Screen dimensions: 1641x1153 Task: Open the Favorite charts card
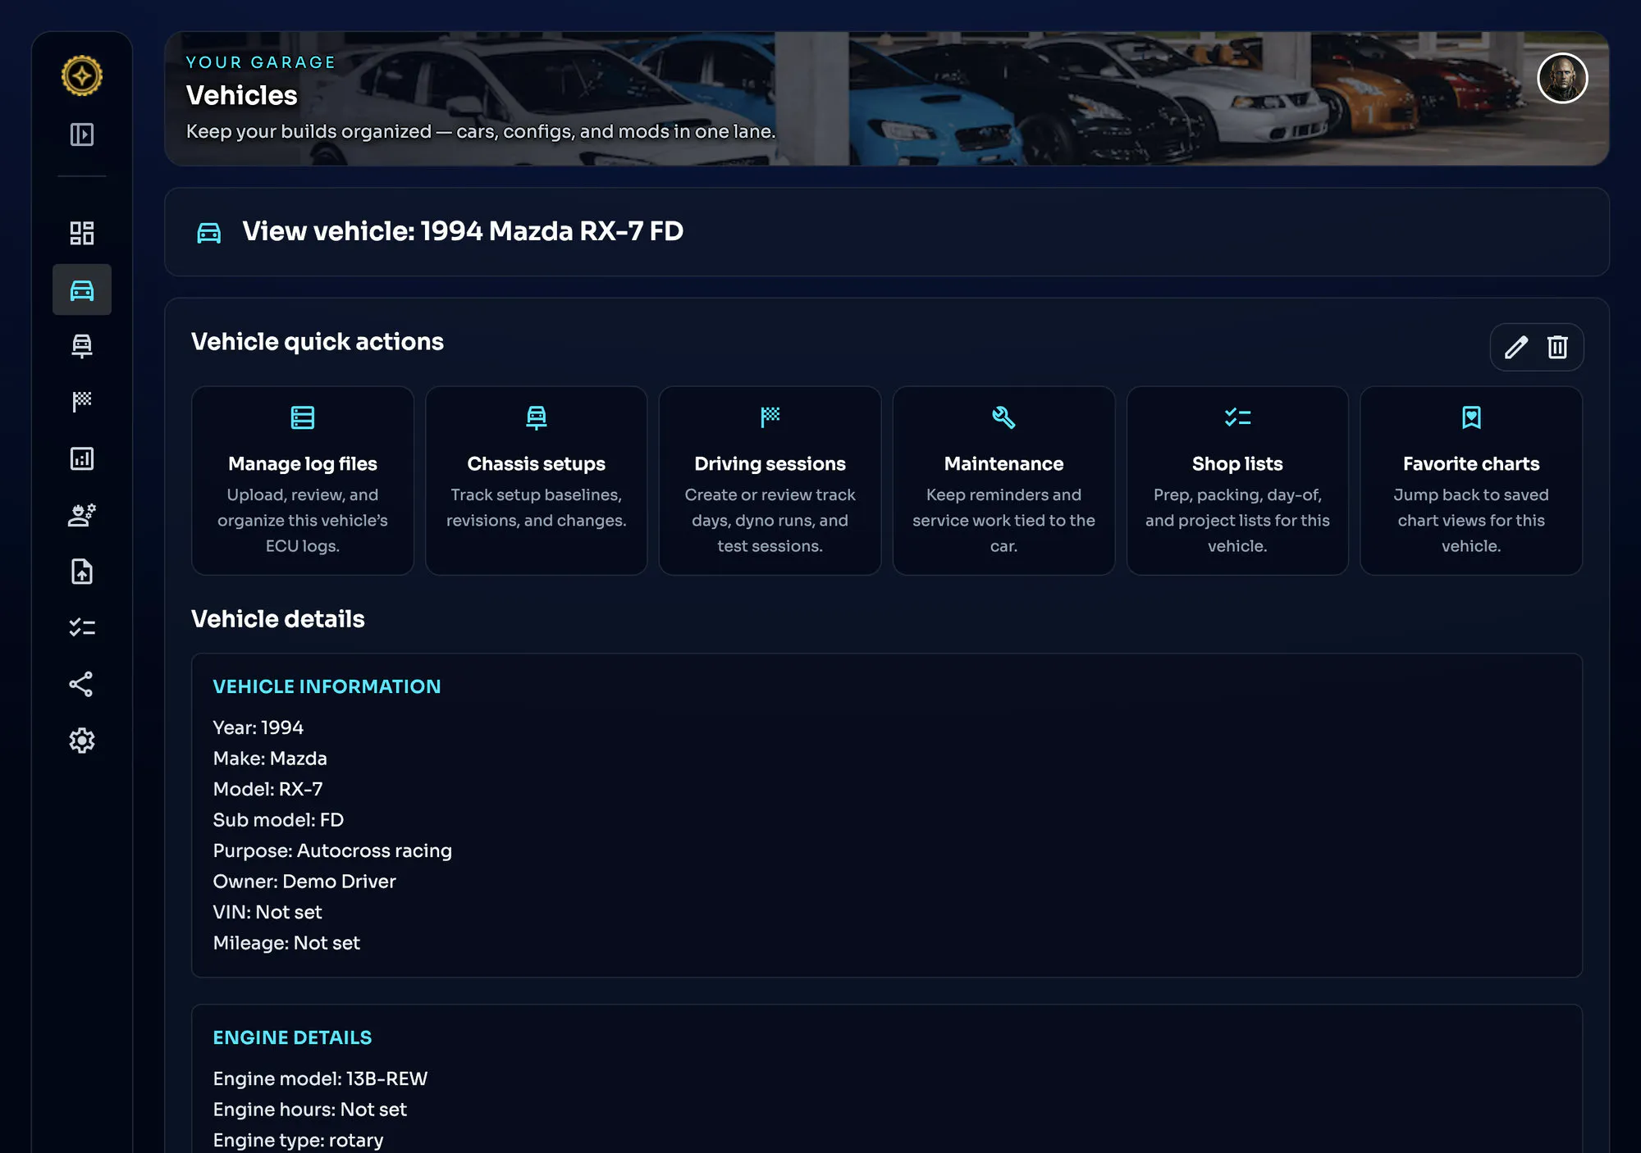pos(1471,481)
